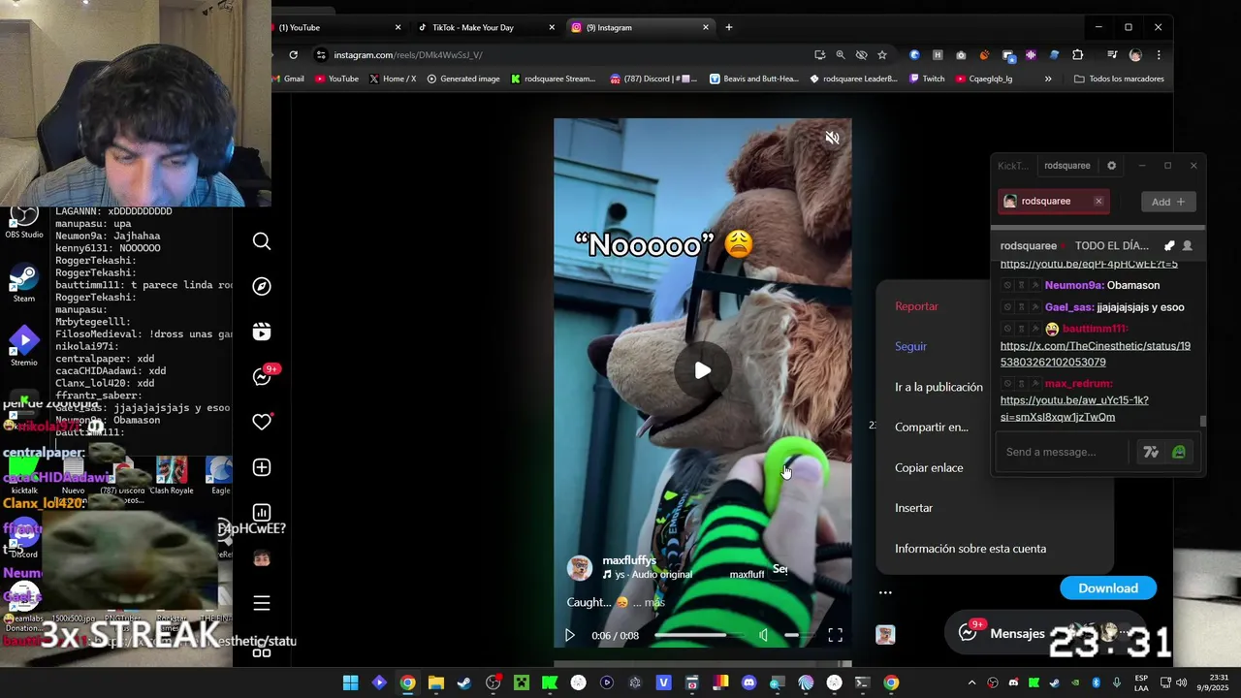Image resolution: width=1241 pixels, height=698 pixels.
Task: Open Windows Start button
Action: pos(350,682)
